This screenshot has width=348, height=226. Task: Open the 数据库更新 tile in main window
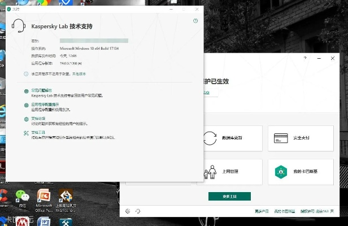pos(229,138)
